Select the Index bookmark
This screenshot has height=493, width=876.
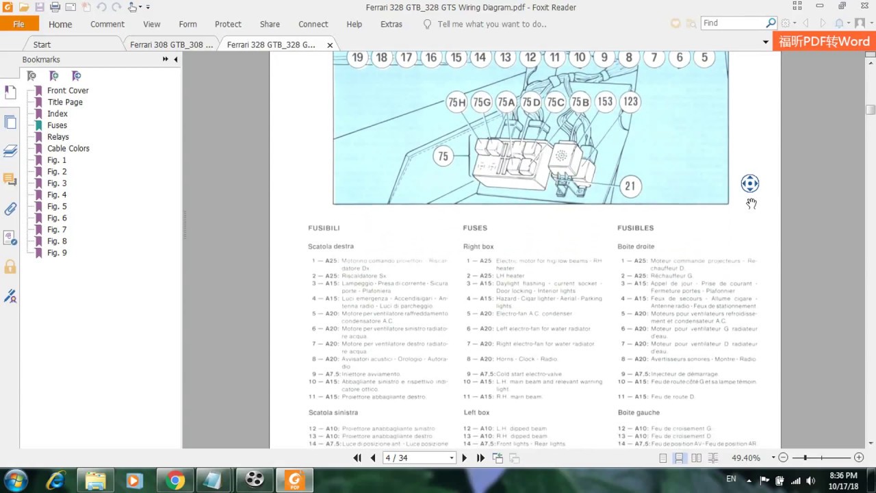pyautogui.click(x=57, y=114)
